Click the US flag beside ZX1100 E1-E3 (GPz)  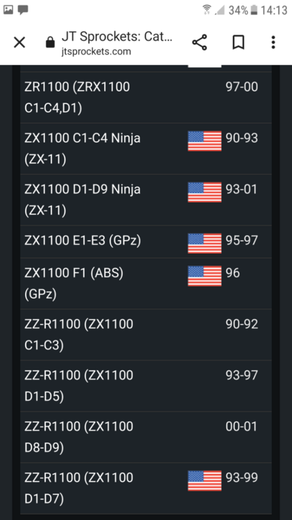[205, 243]
